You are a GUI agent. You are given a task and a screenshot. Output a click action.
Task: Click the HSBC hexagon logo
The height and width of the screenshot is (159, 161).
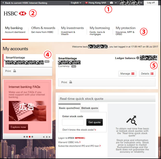tap(23, 14)
